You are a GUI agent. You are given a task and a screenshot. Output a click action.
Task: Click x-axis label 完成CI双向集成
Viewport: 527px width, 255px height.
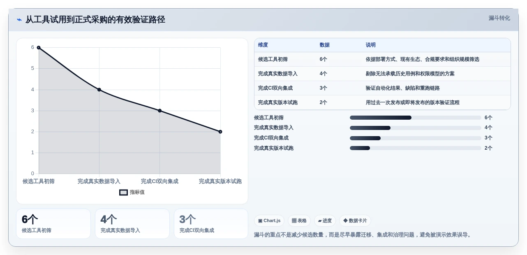pos(159,181)
